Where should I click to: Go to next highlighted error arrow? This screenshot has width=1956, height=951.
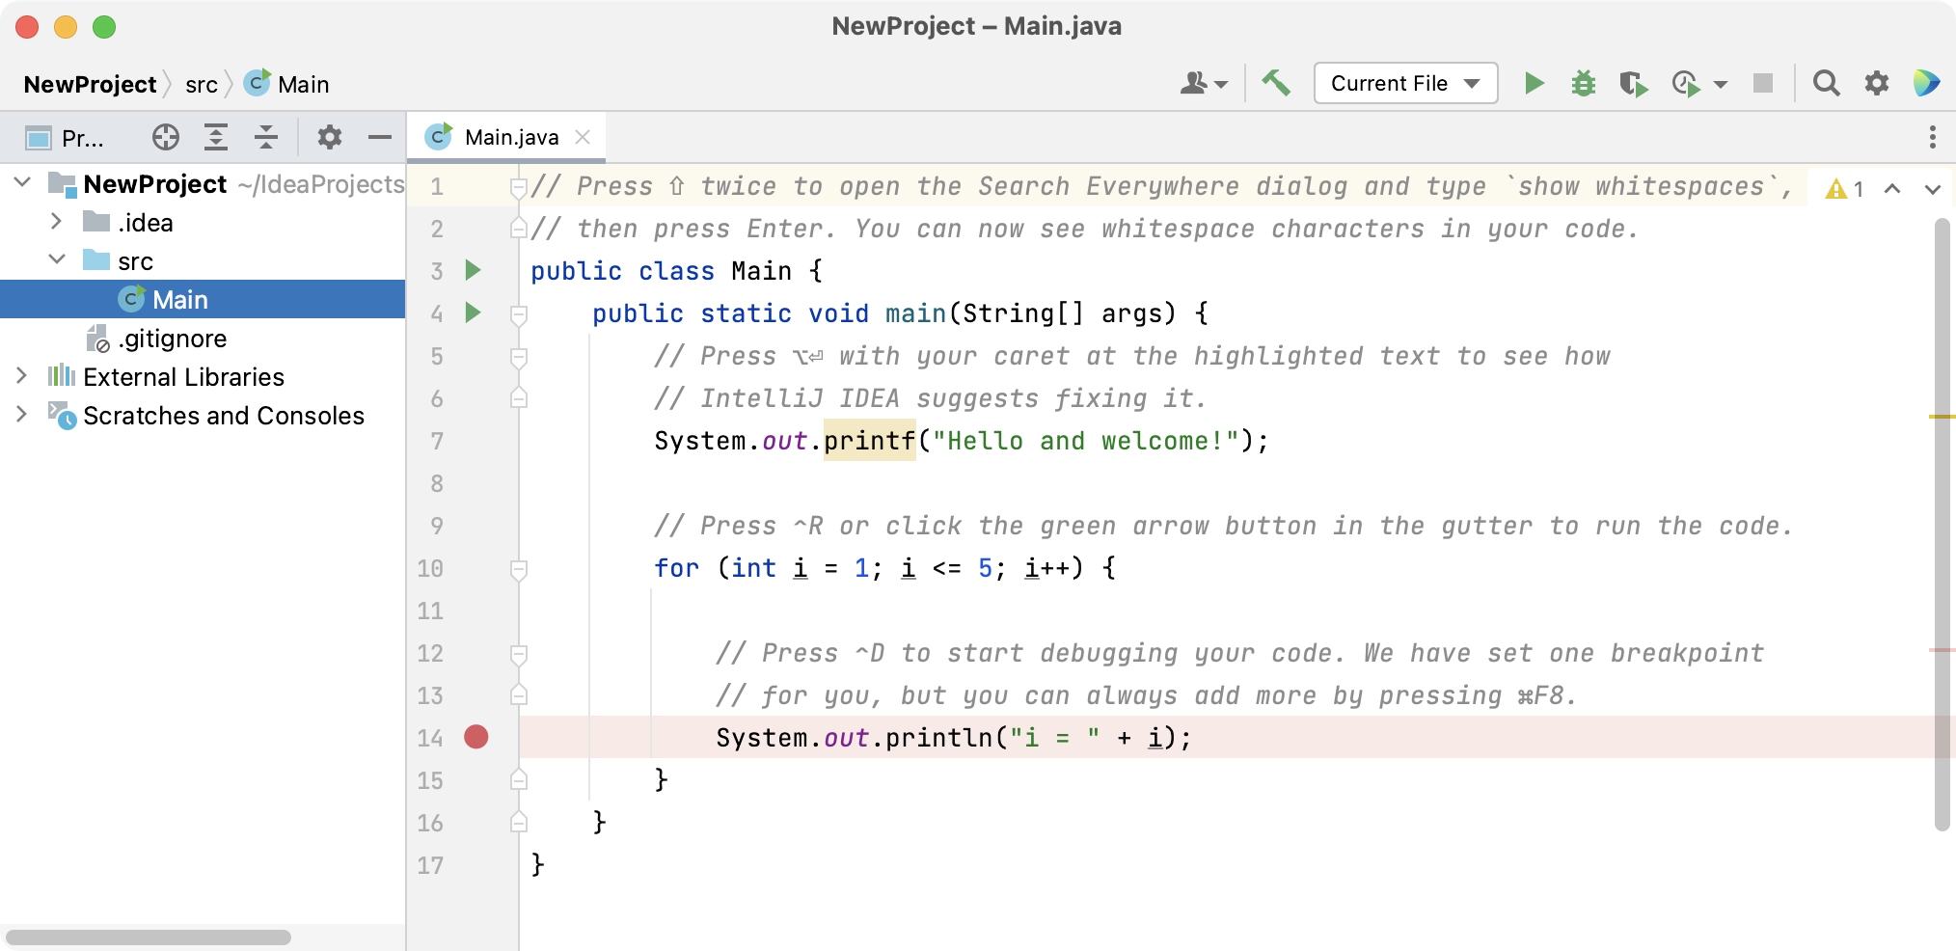pos(1932,189)
